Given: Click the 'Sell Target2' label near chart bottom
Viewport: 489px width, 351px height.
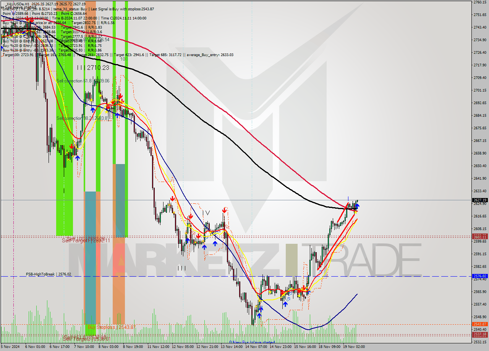Looking at the screenshot, I should click(x=86, y=338).
